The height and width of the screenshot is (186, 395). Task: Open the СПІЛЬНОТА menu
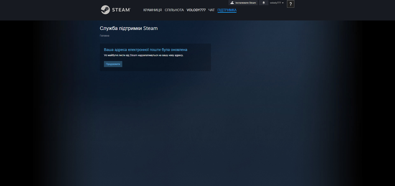[x=174, y=10]
